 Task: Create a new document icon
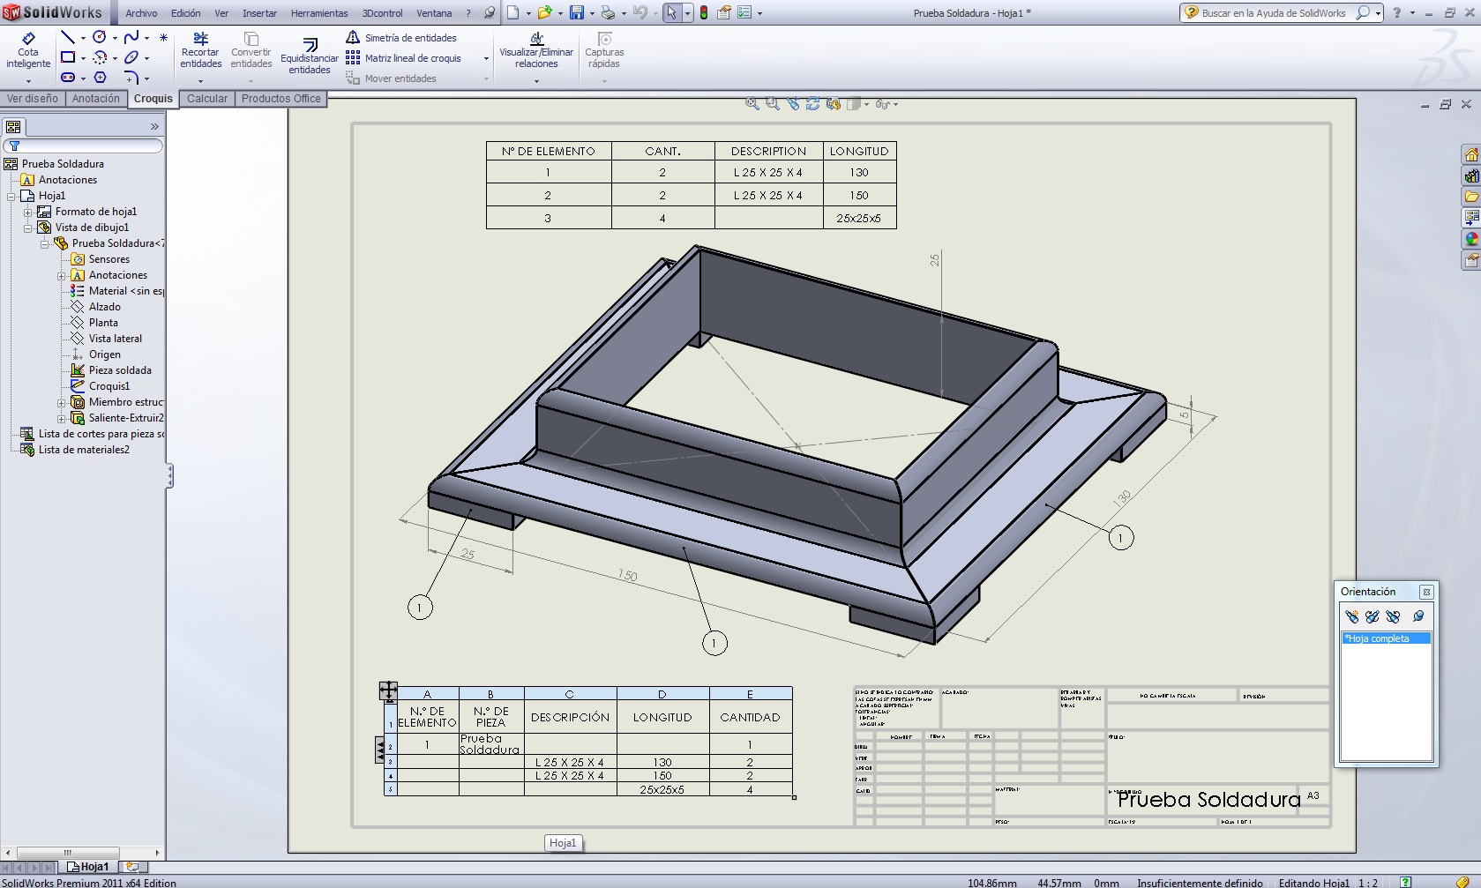tap(513, 12)
